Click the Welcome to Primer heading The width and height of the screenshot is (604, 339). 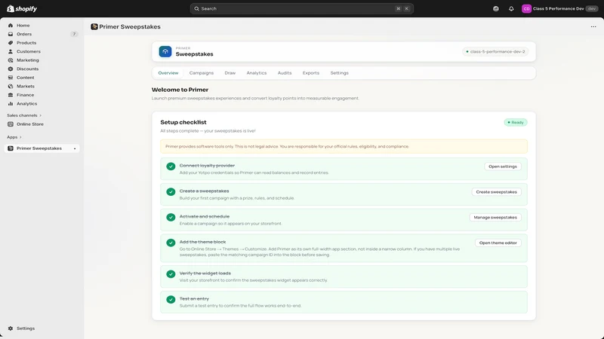(180, 90)
